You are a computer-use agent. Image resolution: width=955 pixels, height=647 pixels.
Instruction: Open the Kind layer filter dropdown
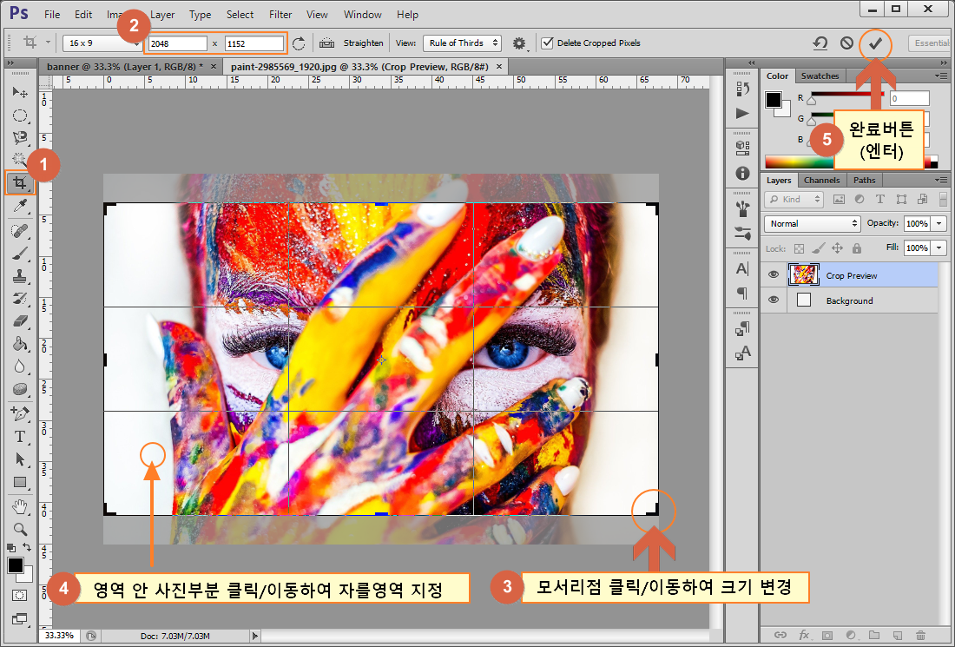point(794,199)
